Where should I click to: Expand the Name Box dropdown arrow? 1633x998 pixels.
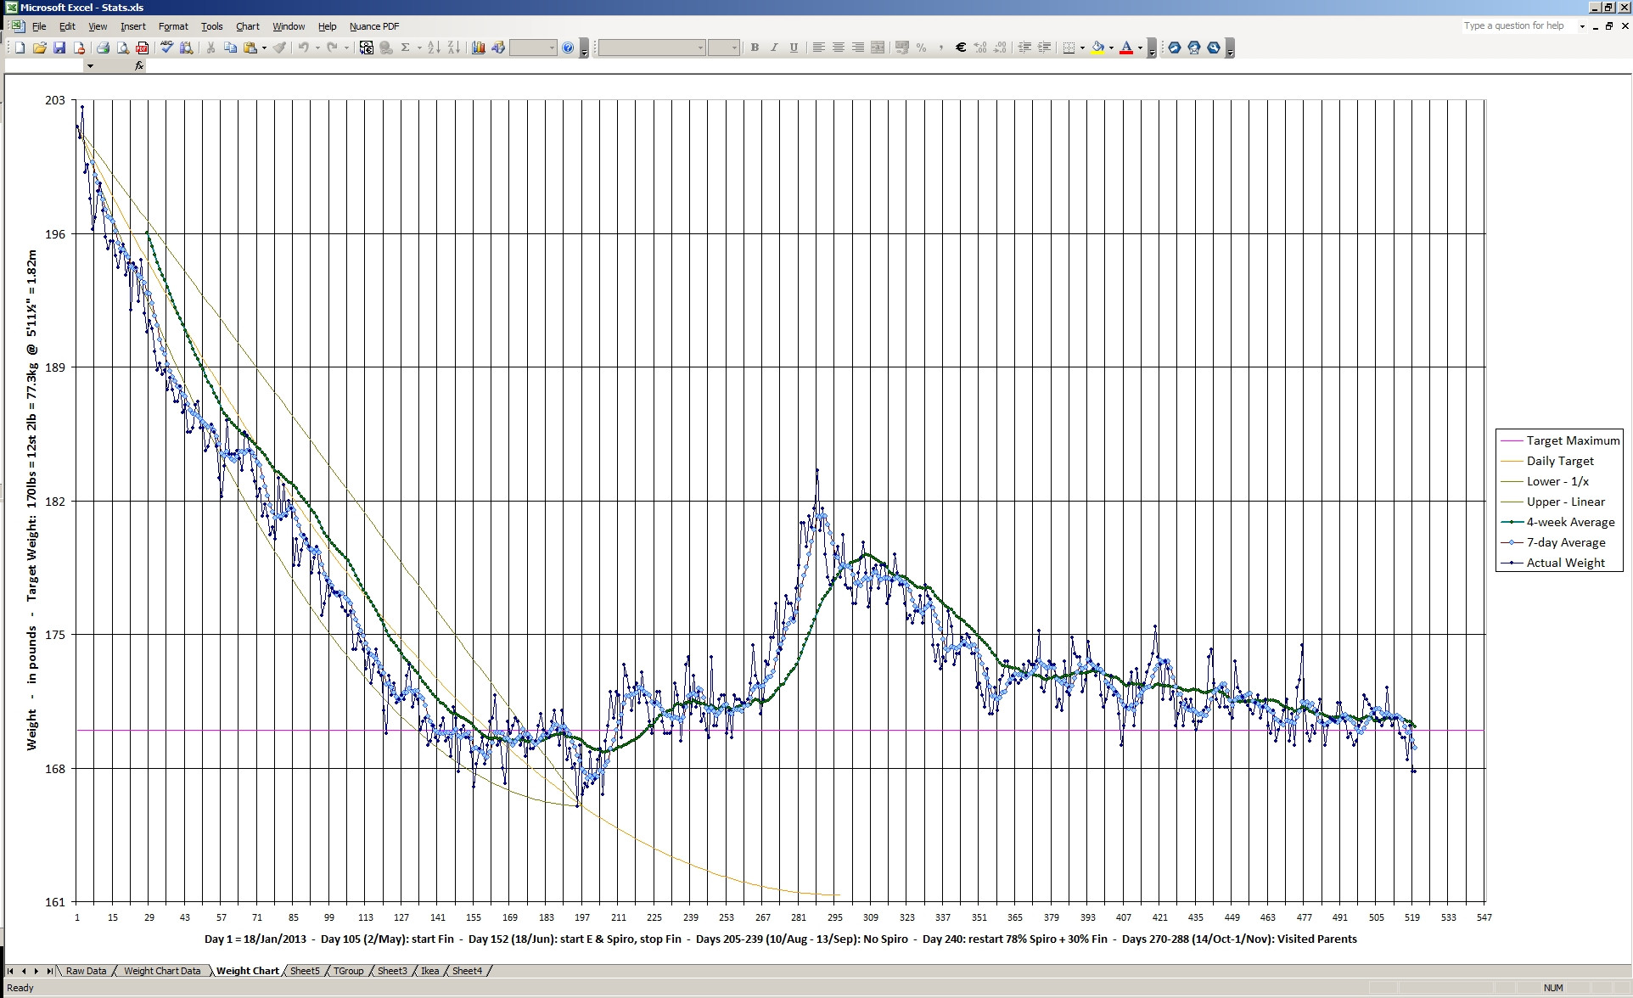pyautogui.click(x=90, y=65)
